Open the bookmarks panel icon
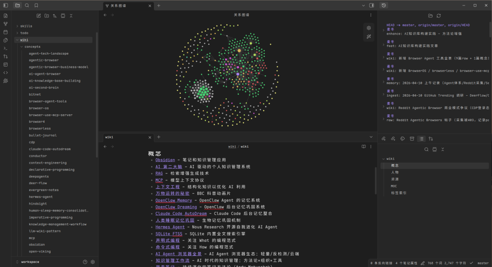Viewport: 492px width, 267px height. click(x=36, y=5)
